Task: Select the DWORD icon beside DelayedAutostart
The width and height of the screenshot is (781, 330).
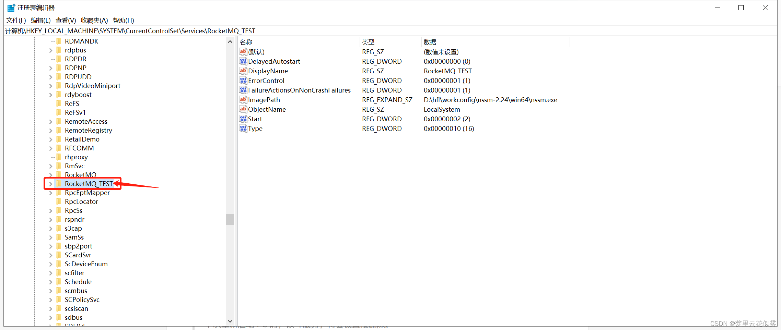Action: click(x=243, y=61)
